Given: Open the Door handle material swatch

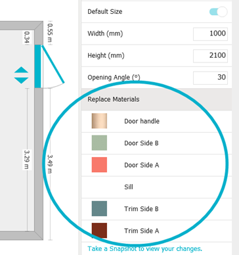Looking at the screenshot, I should (99, 121).
